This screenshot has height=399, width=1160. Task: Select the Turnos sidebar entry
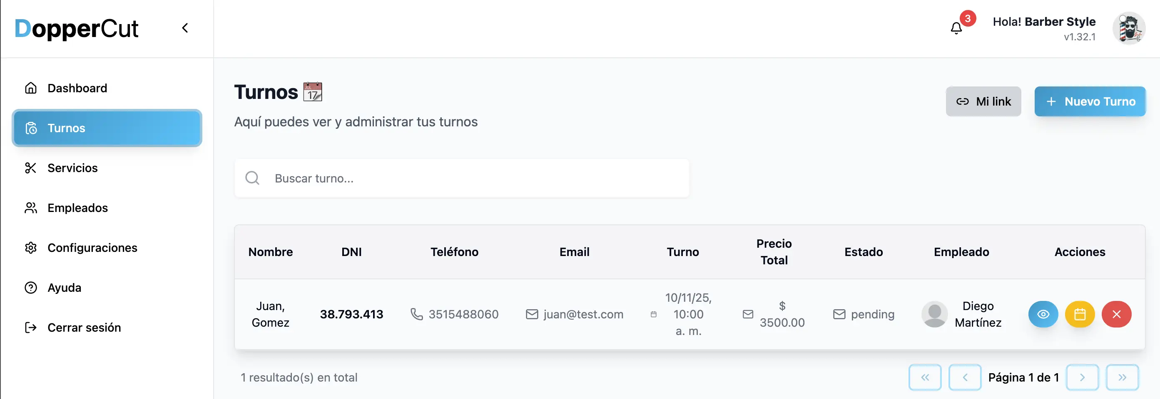coord(66,128)
